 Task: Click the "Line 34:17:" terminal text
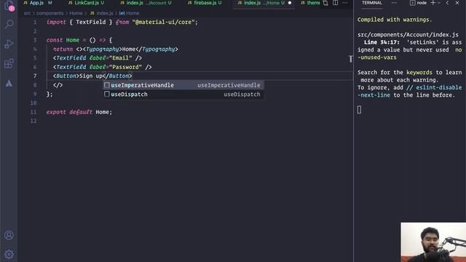tap(382, 42)
